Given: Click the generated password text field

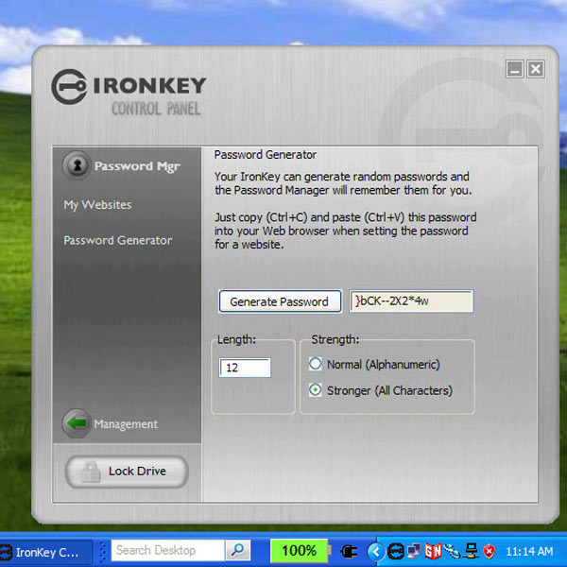Looking at the screenshot, I should (411, 301).
